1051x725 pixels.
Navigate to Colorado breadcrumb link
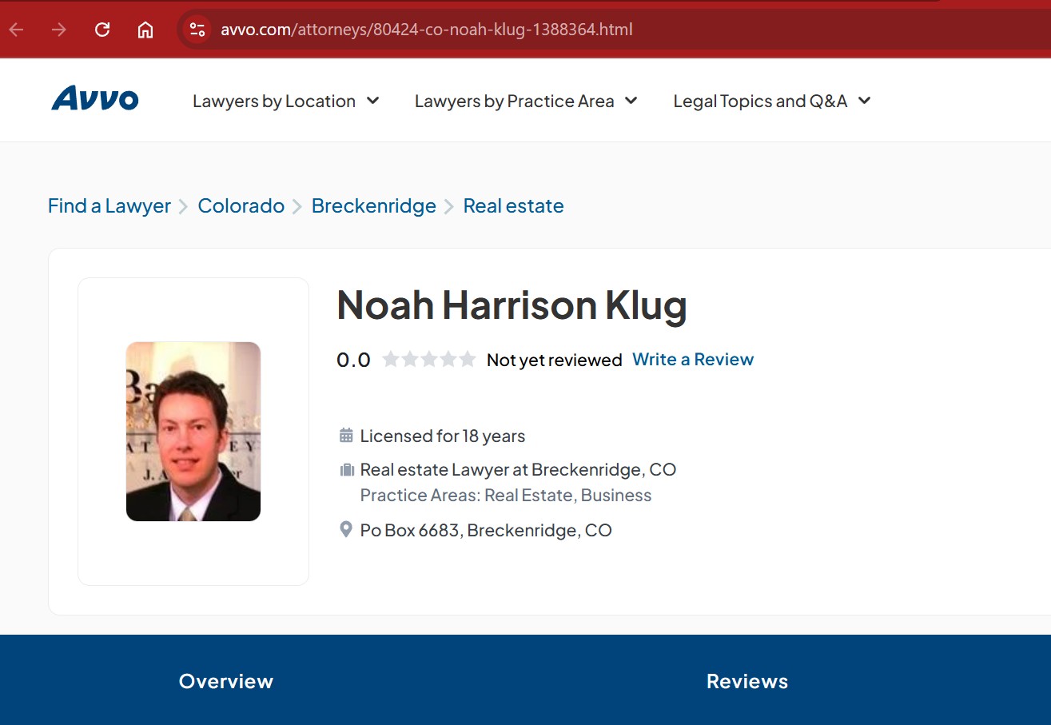click(241, 206)
